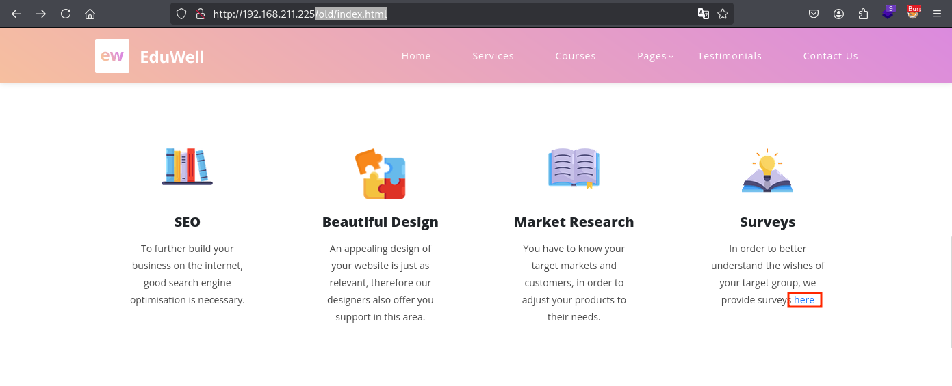This screenshot has height=386, width=952.
Task: Open the Services navigation item
Action: click(493, 56)
